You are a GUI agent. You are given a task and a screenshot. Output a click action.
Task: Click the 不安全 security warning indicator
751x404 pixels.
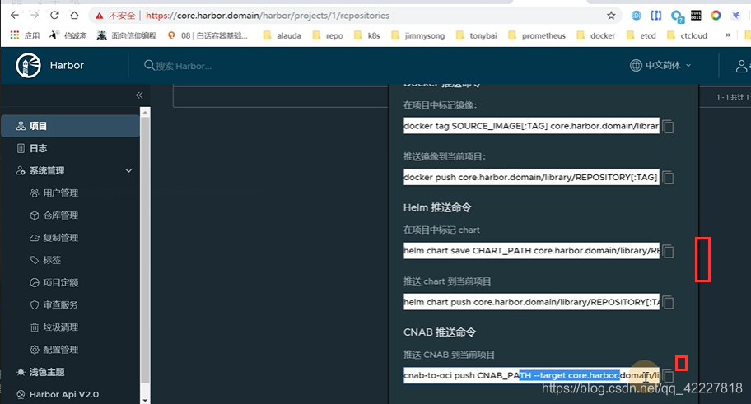click(115, 16)
